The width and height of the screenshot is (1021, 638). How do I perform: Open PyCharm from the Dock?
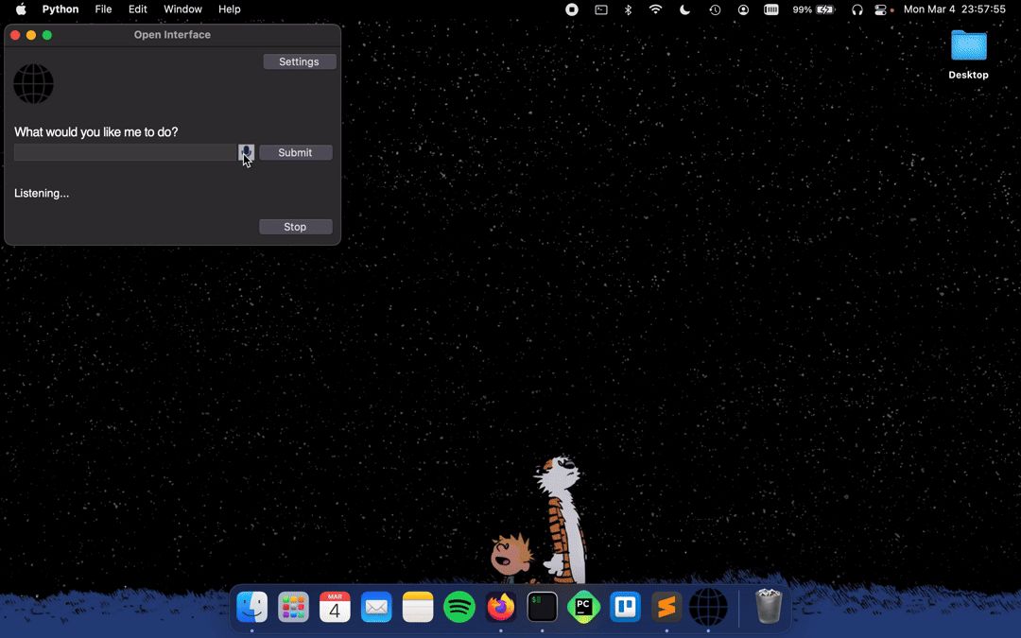click(x=583, y=607)
